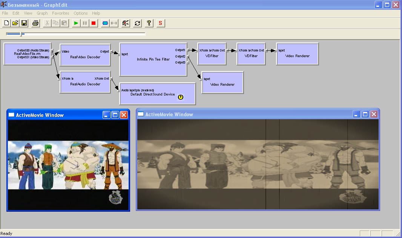Select the lower Video Renderer filter
The image size is (402, 238).
[222, 83]
